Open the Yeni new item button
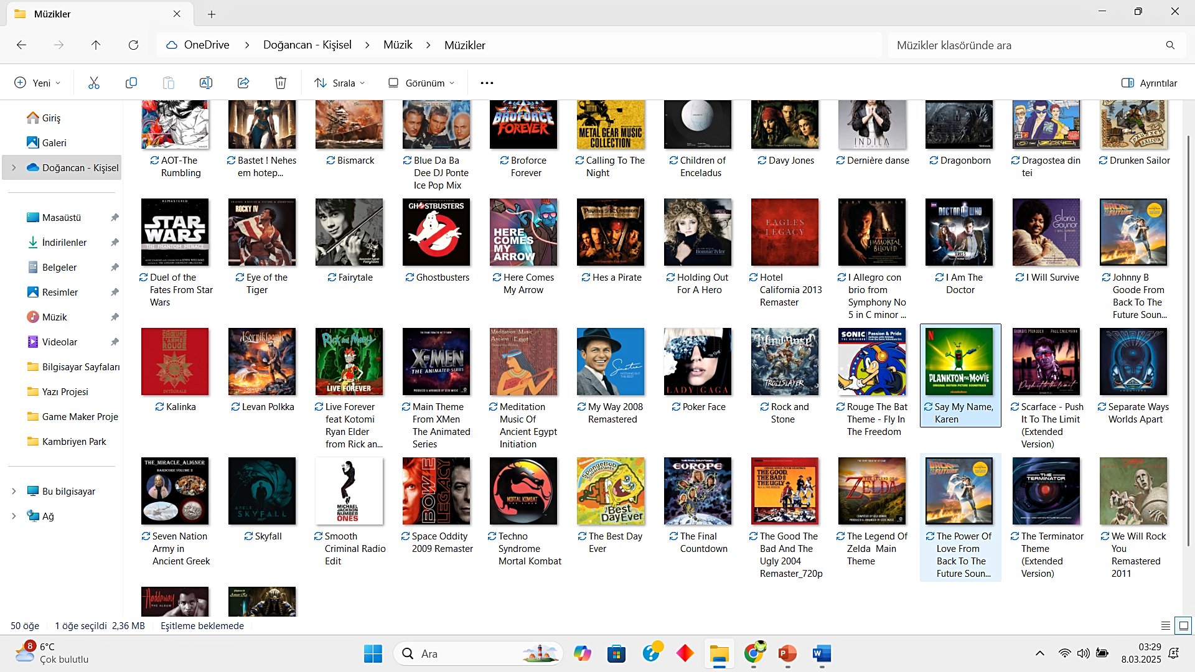This screenshot has height=672, width=1195. pos(37,83)
